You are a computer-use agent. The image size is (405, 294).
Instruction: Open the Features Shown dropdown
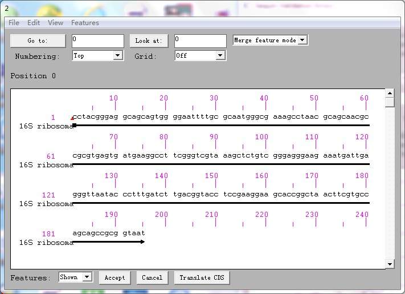point(75,277)
